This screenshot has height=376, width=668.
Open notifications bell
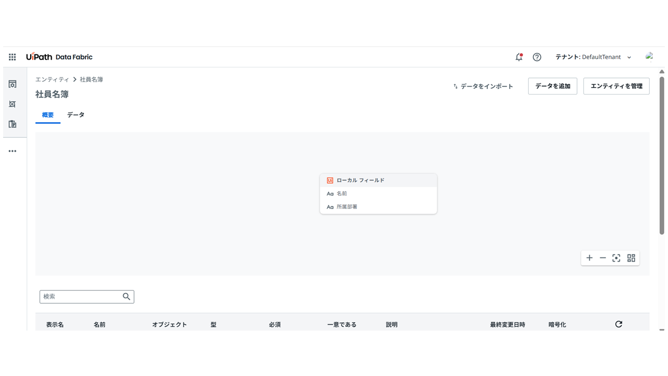click(x=518, y=57)
